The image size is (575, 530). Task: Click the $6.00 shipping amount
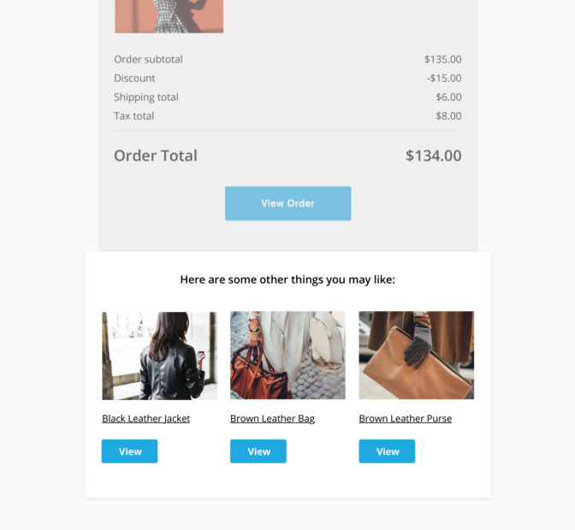[x=448, y=97]
